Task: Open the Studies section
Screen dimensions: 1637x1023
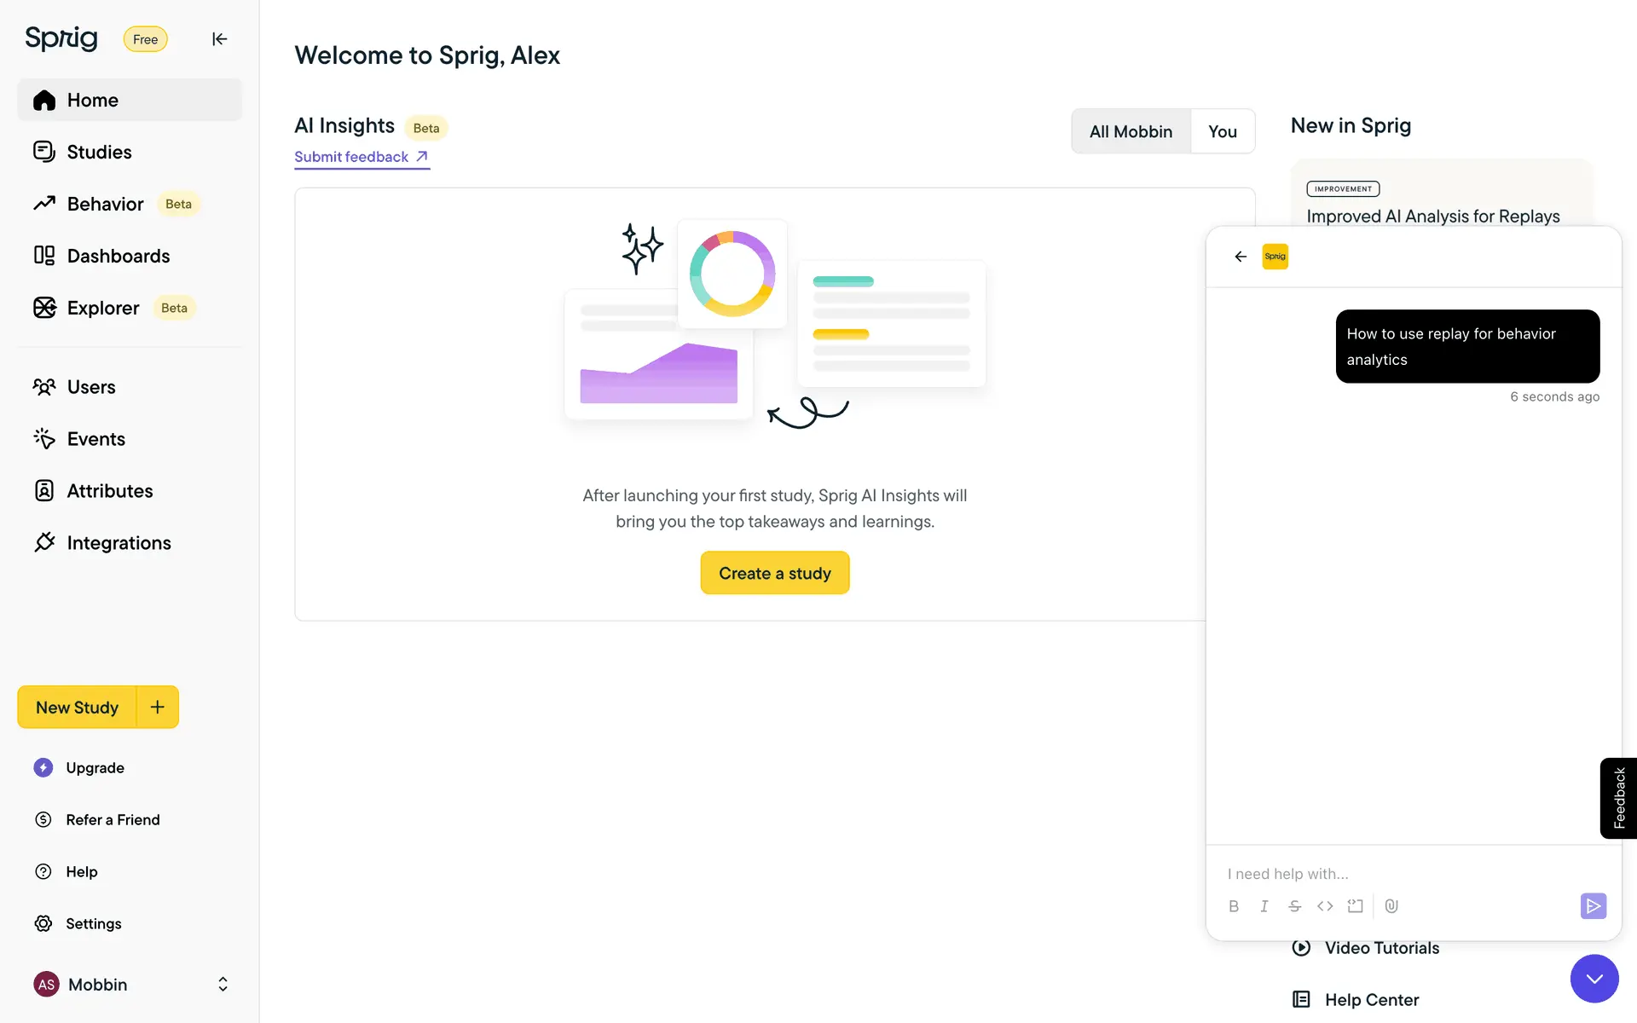Action: (99, 152)
